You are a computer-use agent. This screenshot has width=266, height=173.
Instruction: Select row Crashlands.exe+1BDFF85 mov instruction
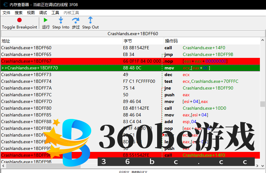(130, 115)
